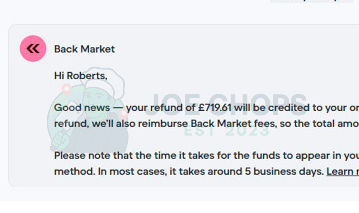Click the light gray area above the message card
This screenshot has height=213, width=359.
tap(180, 11)
